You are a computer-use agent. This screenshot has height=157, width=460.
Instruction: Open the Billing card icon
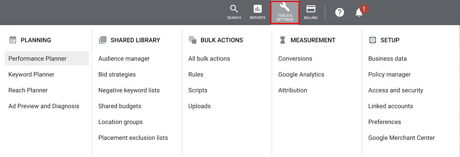click(x=311, y=9)
